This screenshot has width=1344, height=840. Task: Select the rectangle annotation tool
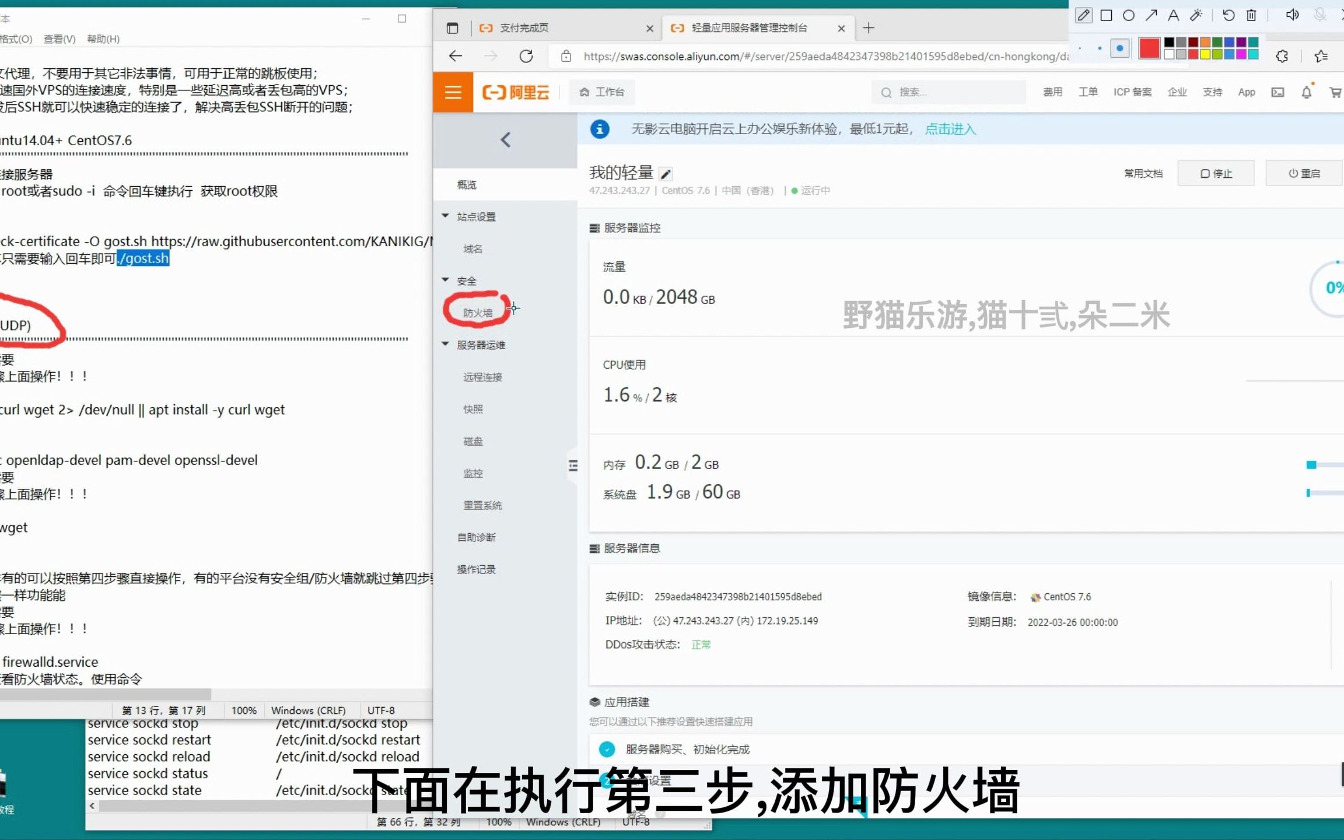1106,15
